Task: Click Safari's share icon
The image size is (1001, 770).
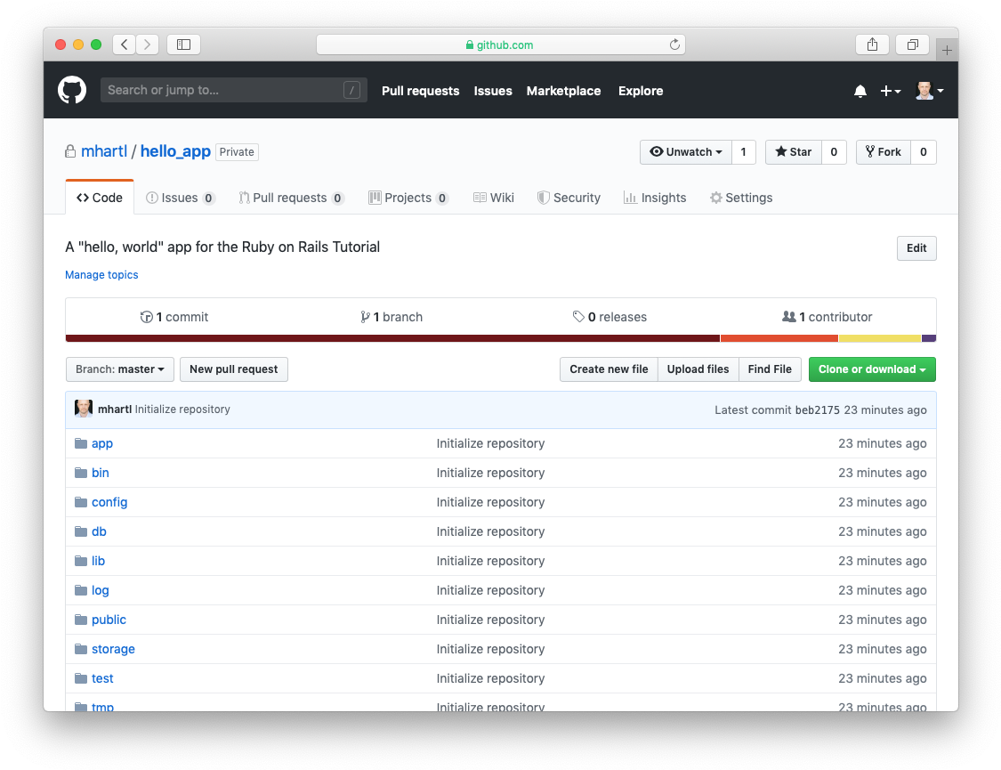Action: click(872, 44)
